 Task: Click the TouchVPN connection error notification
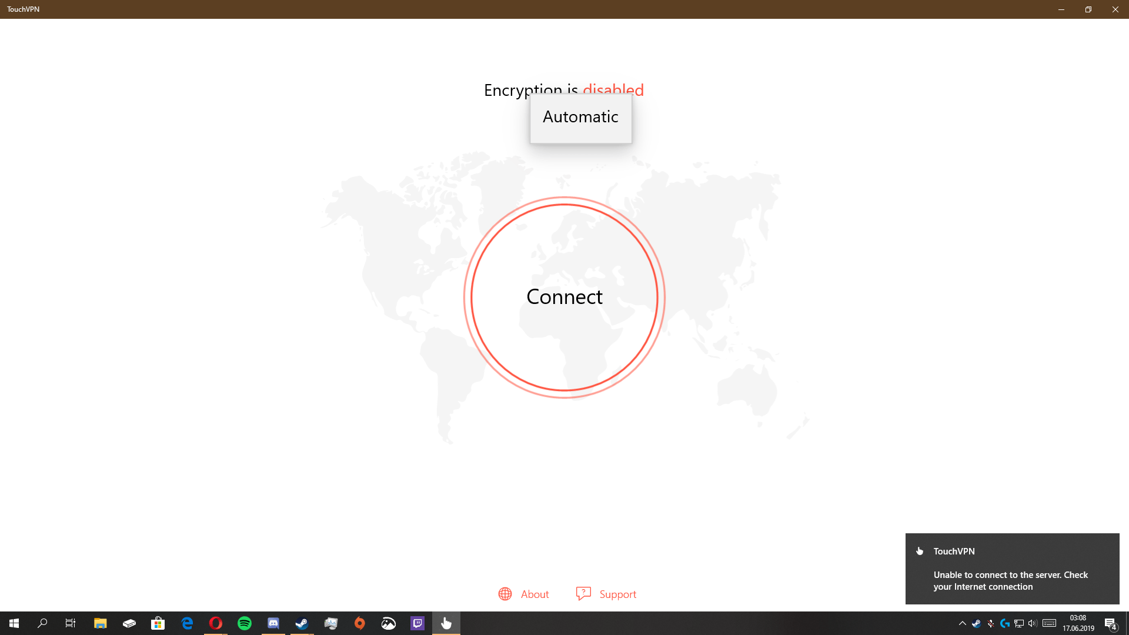pyautogui.click(x=1011, y=569)
